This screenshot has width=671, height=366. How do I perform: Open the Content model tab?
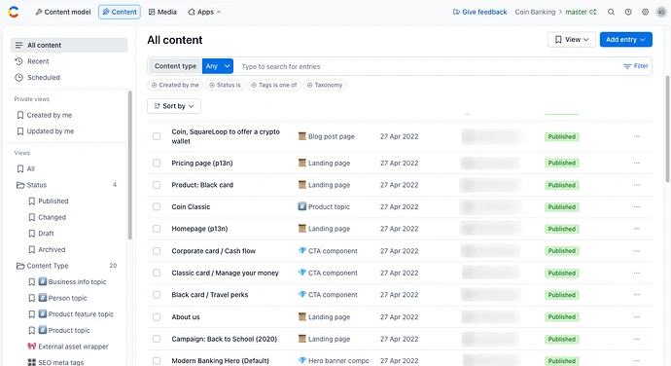[x=63, y=12]
